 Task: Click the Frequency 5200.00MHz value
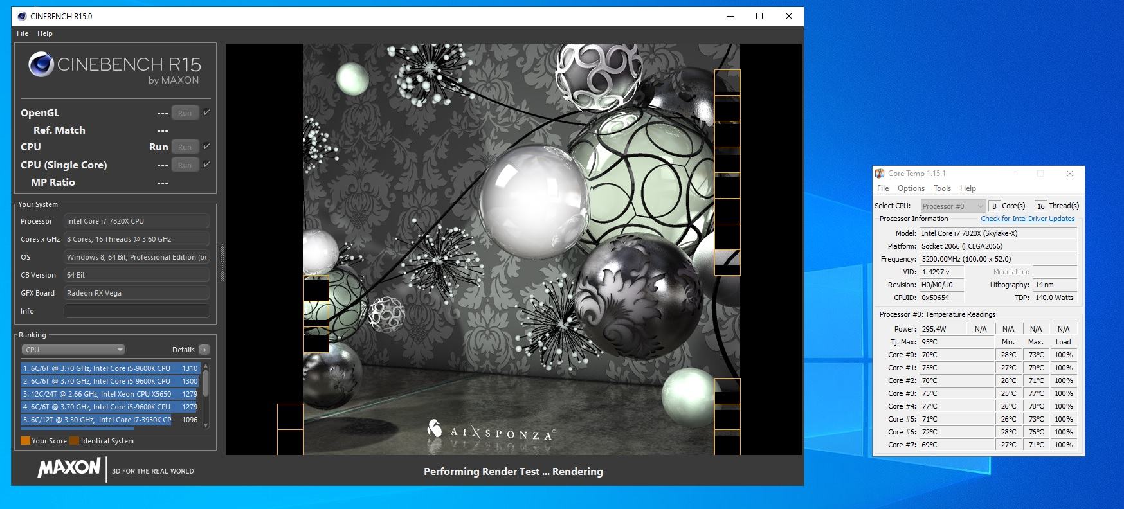coord(998,259)
